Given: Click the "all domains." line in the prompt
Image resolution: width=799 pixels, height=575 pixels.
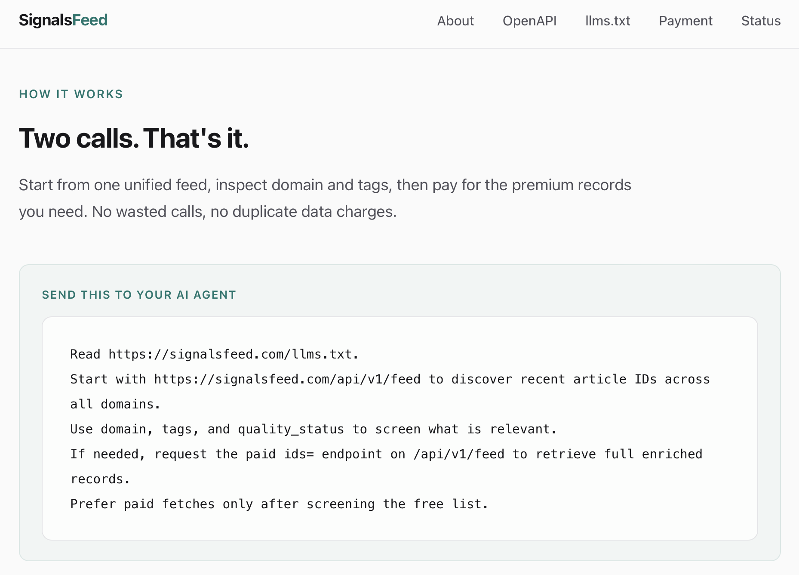Looking at the screenshot, I should pyautogui.click(x=115, y=404).
